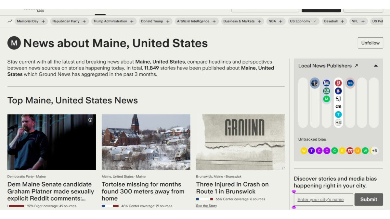Click See the Story link
This screenshot has width=390, height=219.
206,206
